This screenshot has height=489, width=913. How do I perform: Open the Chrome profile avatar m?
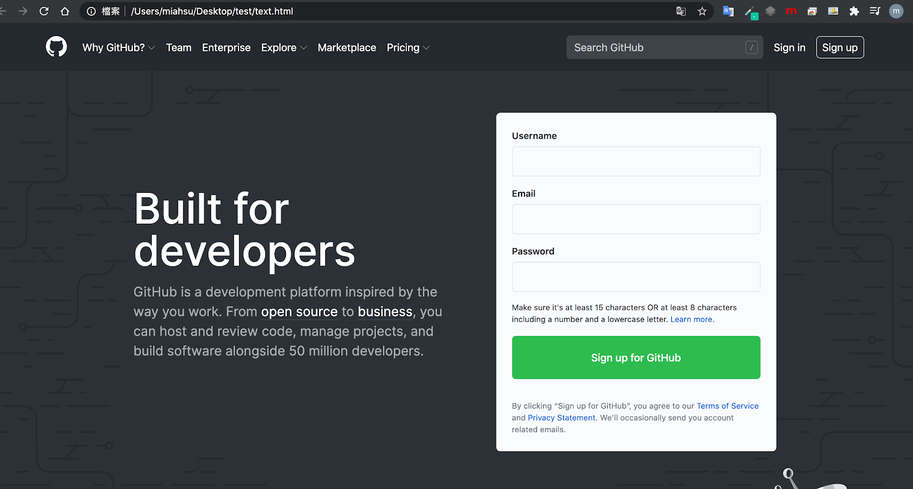(x=896, y=11)
